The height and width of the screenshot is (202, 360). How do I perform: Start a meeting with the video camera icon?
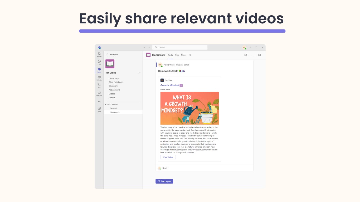click(246, 55)
